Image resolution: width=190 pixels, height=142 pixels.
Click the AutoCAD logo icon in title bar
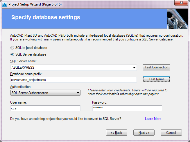4,4
